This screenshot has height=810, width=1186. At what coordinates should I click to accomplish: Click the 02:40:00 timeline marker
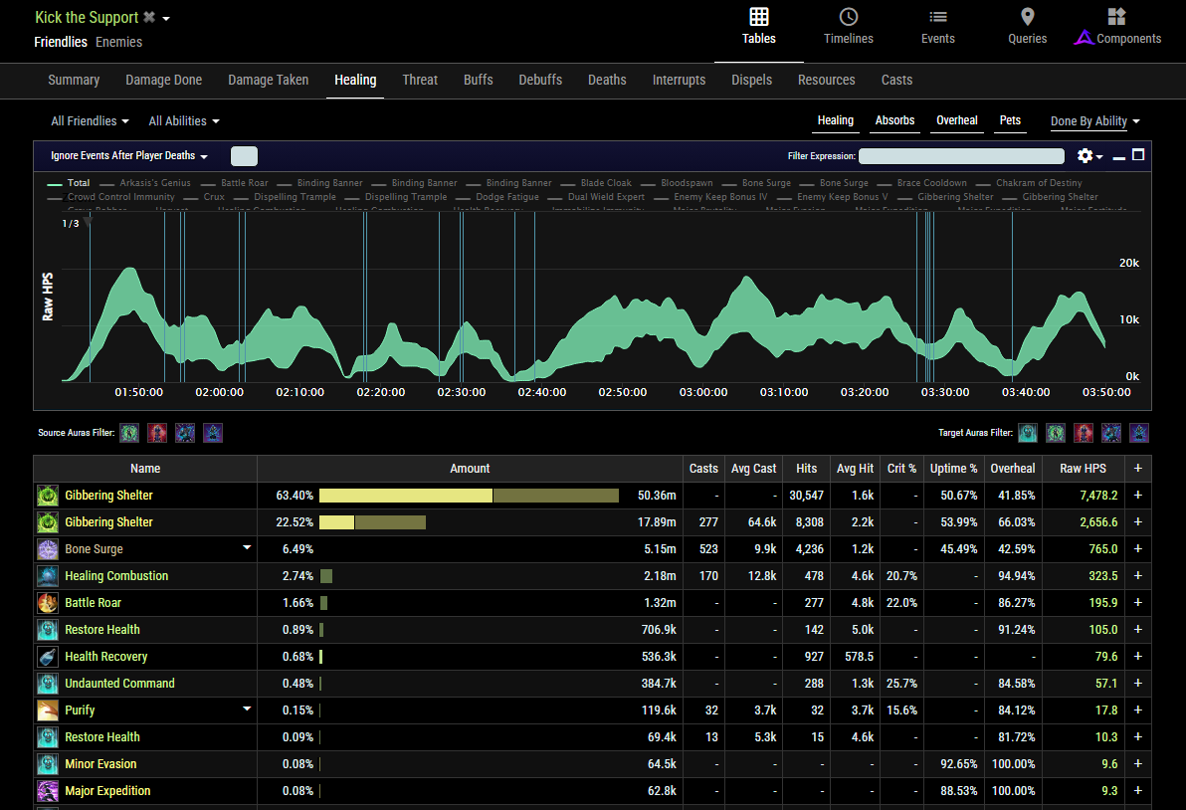click(x=541, y=392)
